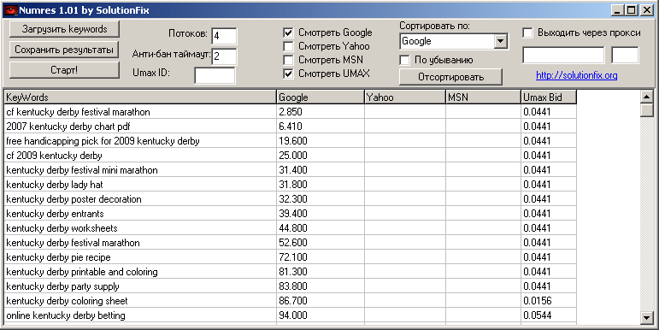Image resolution: width=659 pixels, height=330 pixels.
Task: Enable the По убыванию checkbox
Action: 404,60
